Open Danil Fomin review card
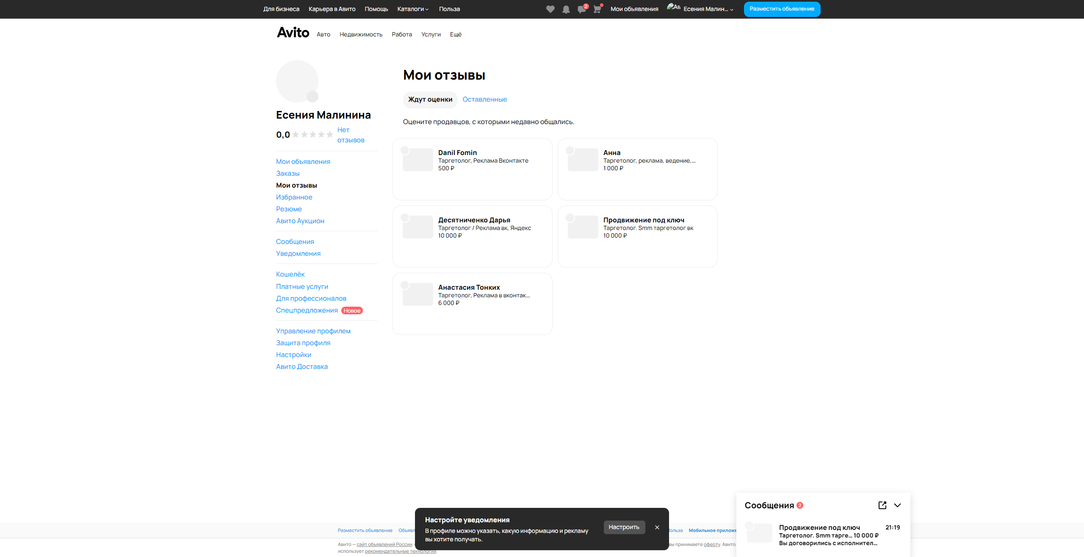 (472, 169)
